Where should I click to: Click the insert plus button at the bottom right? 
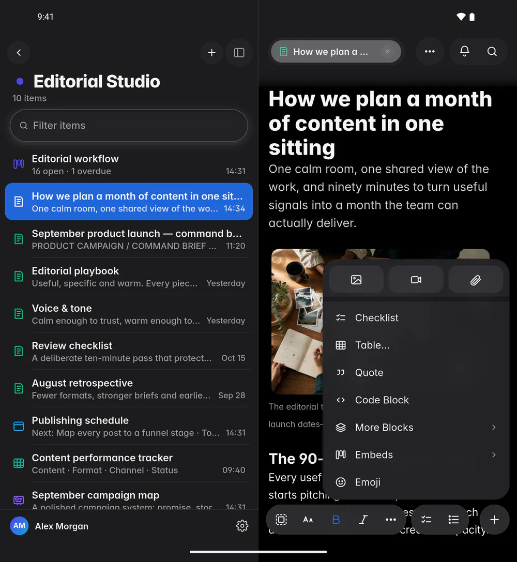[x=494, y=520]
